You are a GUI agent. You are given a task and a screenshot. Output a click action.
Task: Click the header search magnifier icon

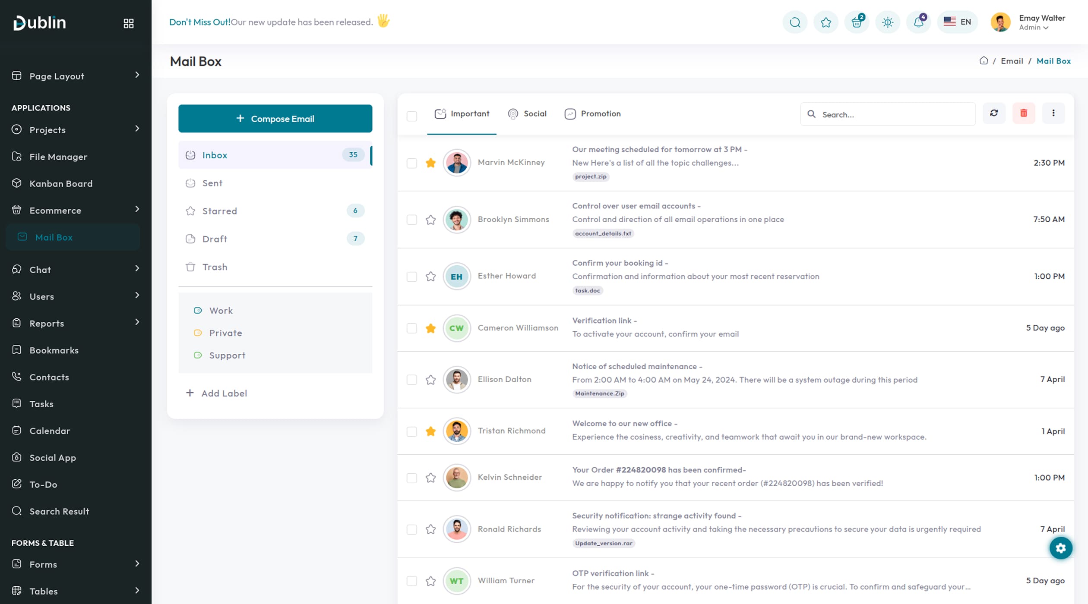795,22
